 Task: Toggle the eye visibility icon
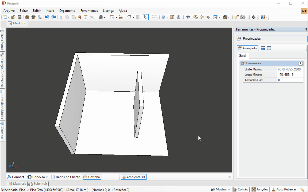188,17
